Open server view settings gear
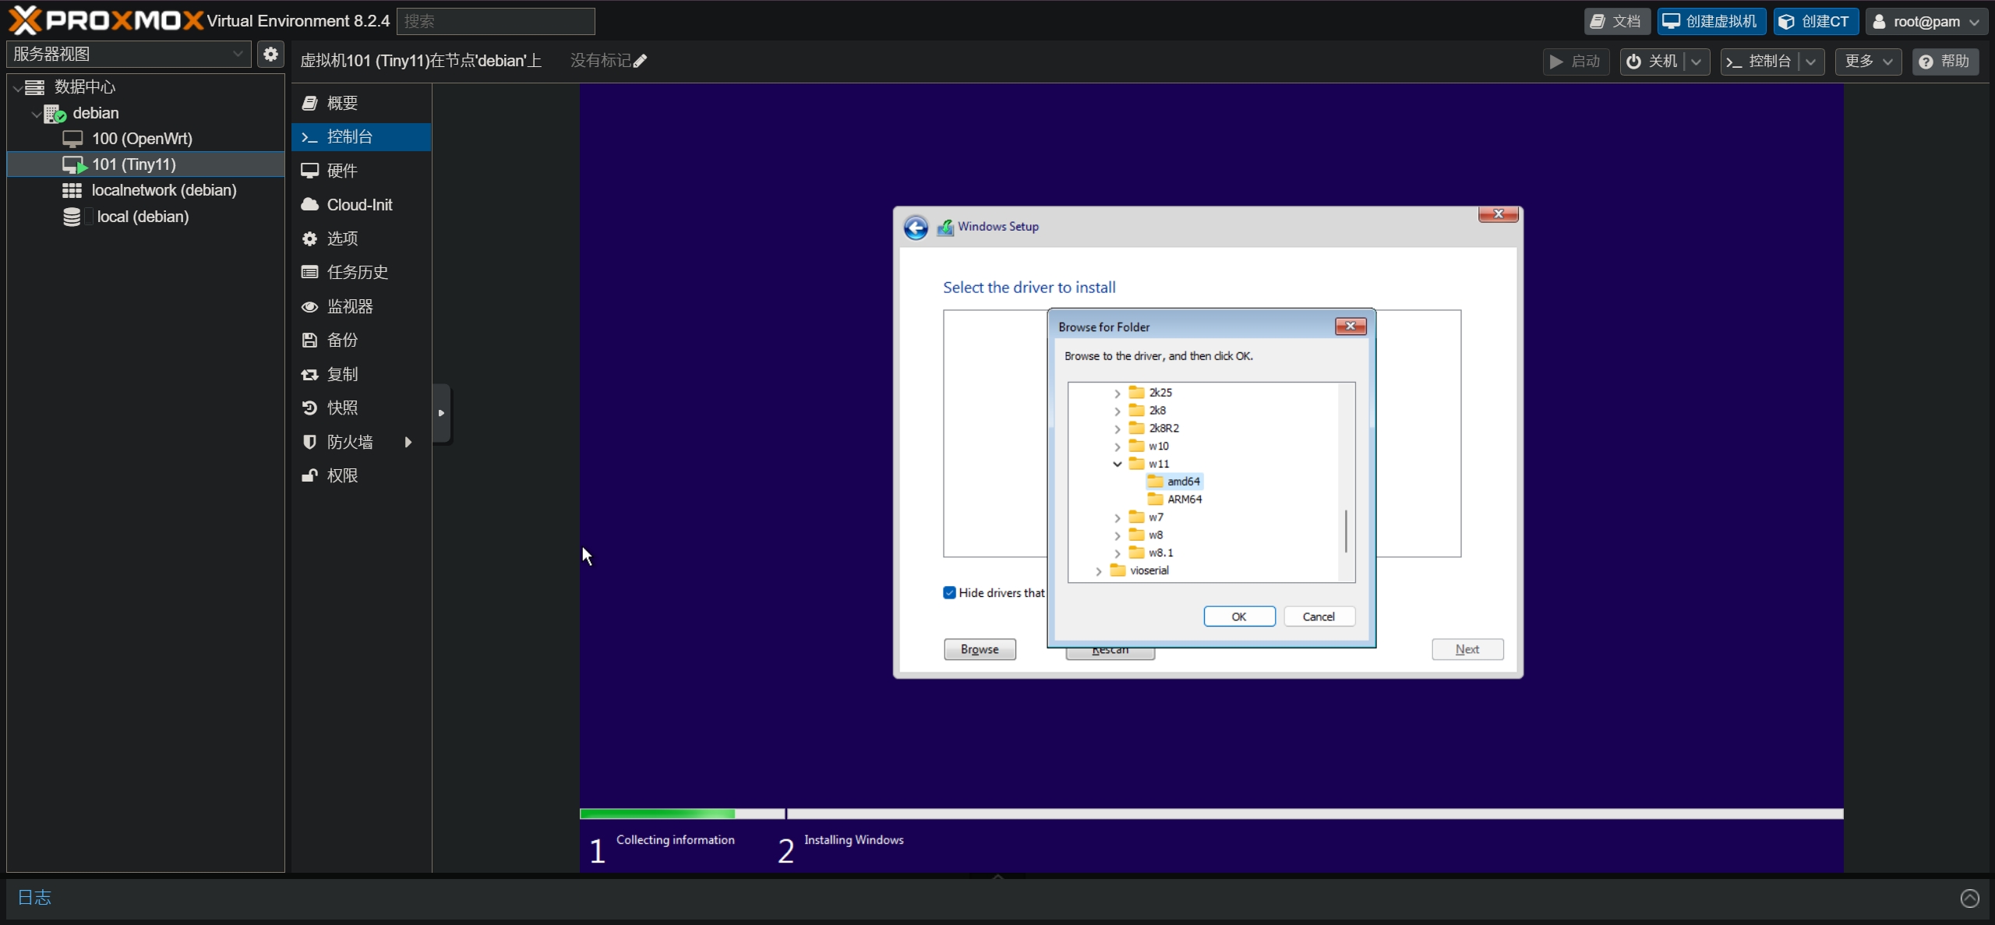Screen dimensions: 1995x925 (x=270, y=55)
